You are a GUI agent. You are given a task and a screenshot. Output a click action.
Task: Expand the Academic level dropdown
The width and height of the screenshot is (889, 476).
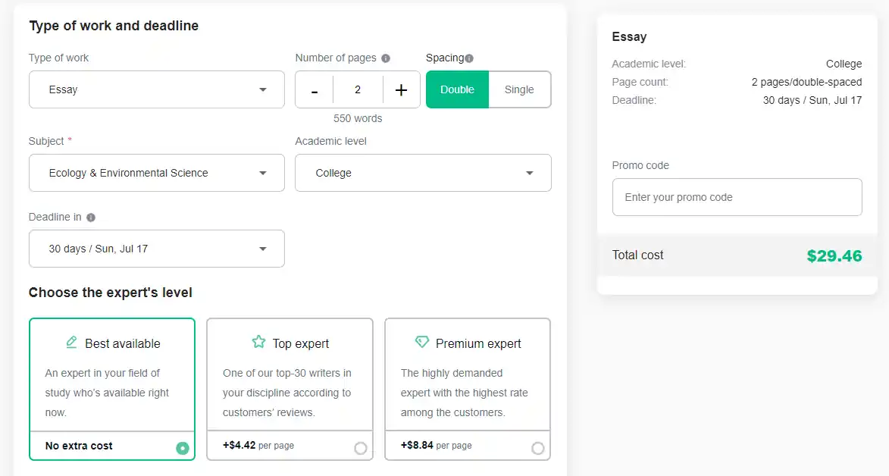[x=423, y=173]
